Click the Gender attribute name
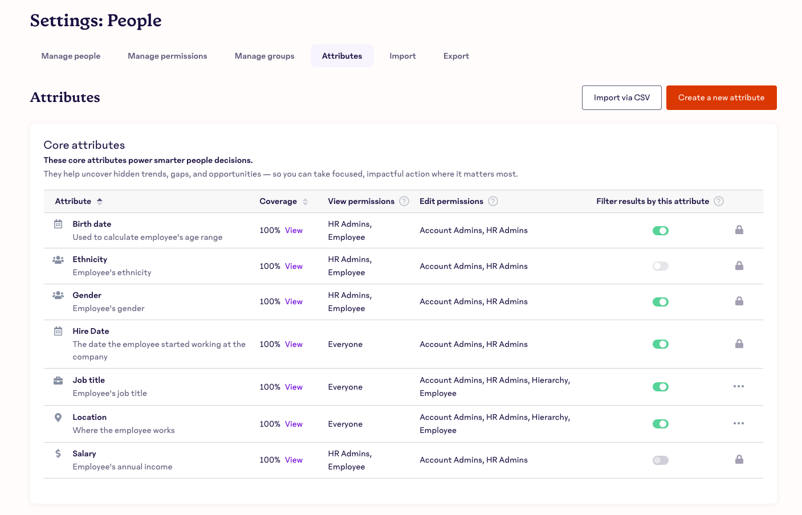 [87, 295]
